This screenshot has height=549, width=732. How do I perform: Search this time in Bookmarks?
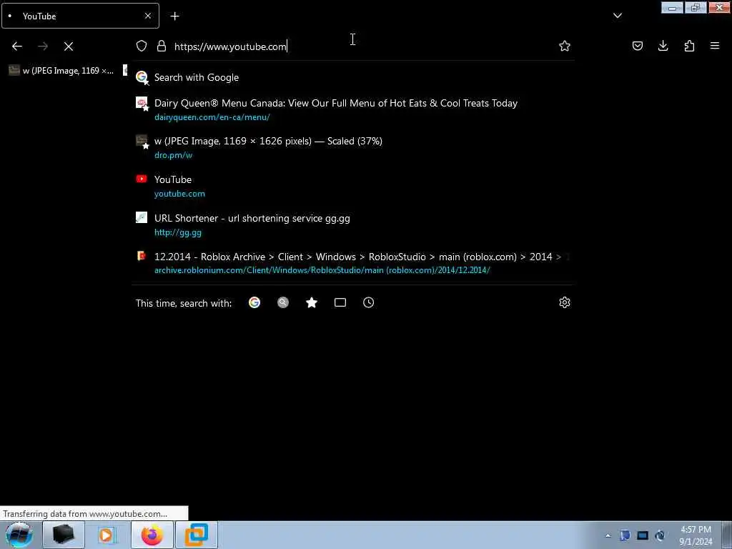pos(312,302)
